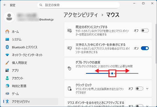Open 時刻と言語 category

[x=31, y=86]
